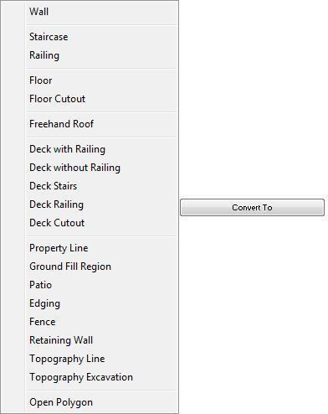Screen dimensions: 328x414
Task: Choose Floor Cutout from the list
Action: click(102, 99)
